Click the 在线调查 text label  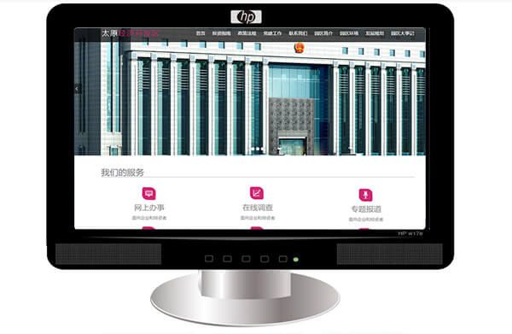tap(258, 208)
